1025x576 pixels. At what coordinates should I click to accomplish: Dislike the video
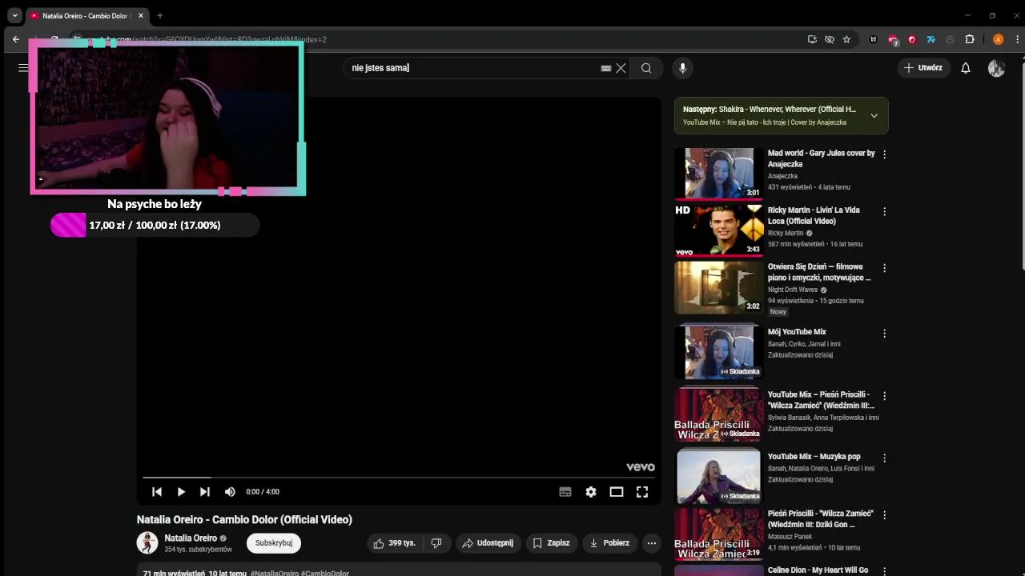(436, 543)
